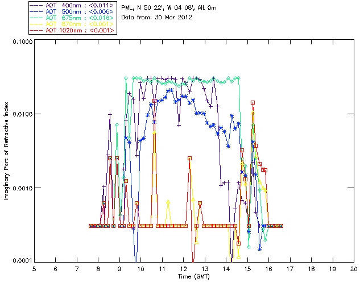Click the x-axis tick label 19
The height and width of the screenshot is (291, 364).
tap(333, 269)
